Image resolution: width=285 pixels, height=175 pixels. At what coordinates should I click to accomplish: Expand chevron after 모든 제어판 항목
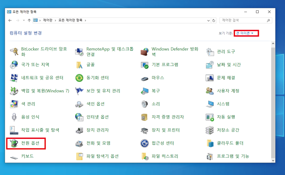coord(85,20)
